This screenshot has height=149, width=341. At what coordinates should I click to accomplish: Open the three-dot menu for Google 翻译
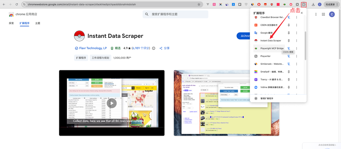[297, 33]
